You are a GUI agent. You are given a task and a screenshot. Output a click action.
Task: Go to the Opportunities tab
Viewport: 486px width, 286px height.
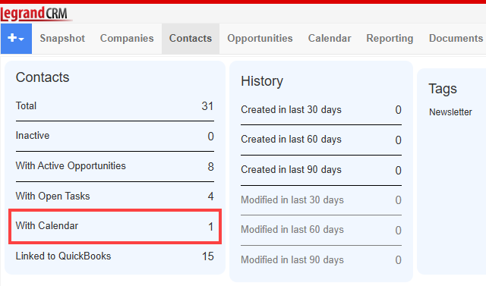click(x=260, y=39)
